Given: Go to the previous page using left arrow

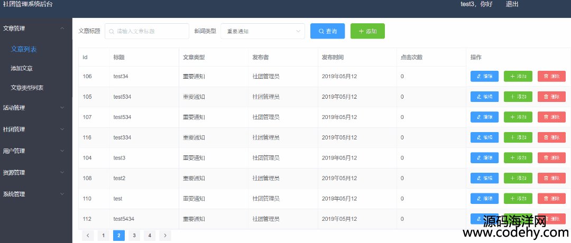Looking at the screenshot, I should 88,236.
